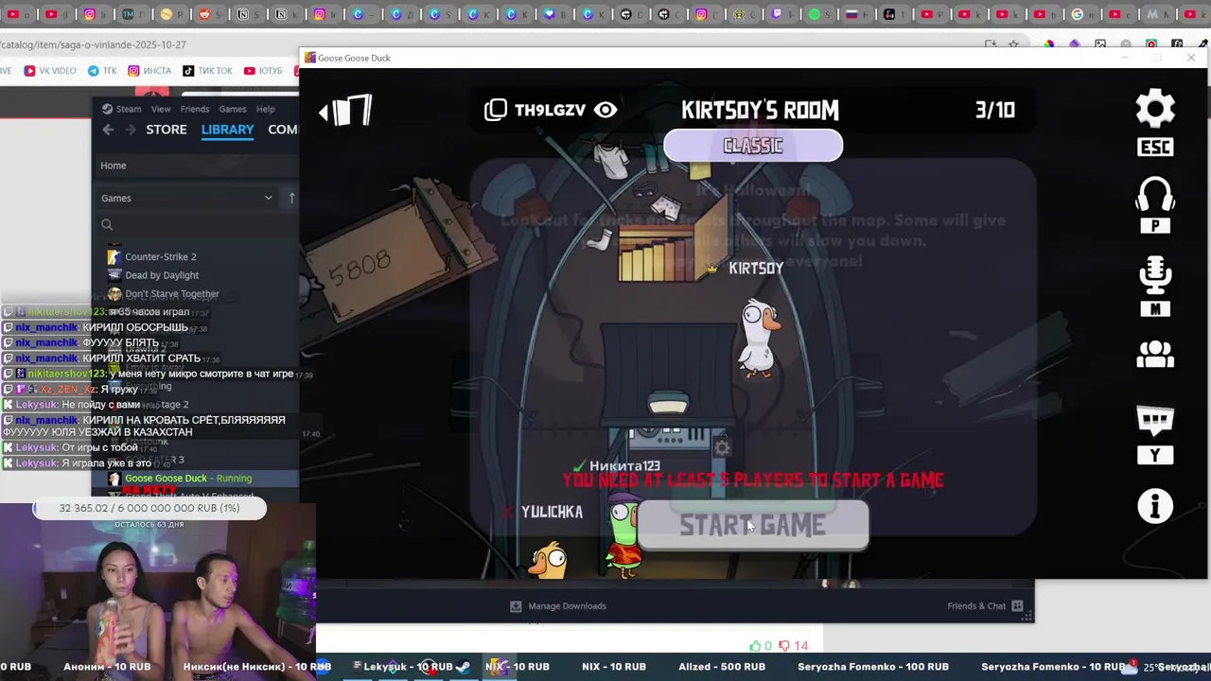Open the text chat bubble icon

[x=1155, y=421]
